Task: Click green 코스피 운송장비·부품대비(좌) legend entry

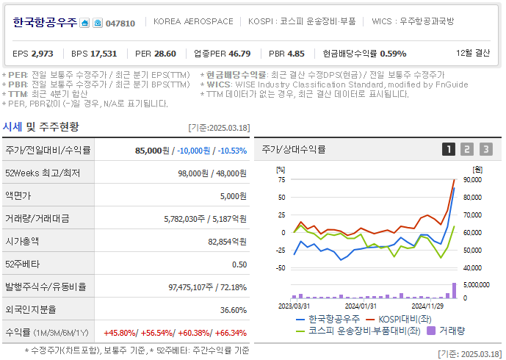Action: click(x=358, y=331)
